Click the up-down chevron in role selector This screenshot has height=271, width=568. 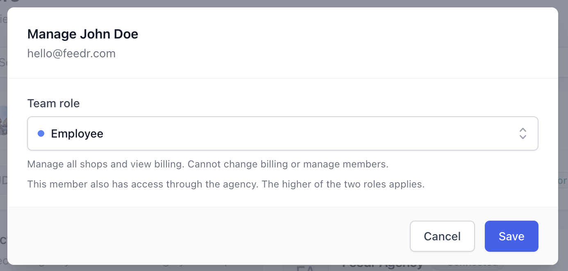(523, 133)
